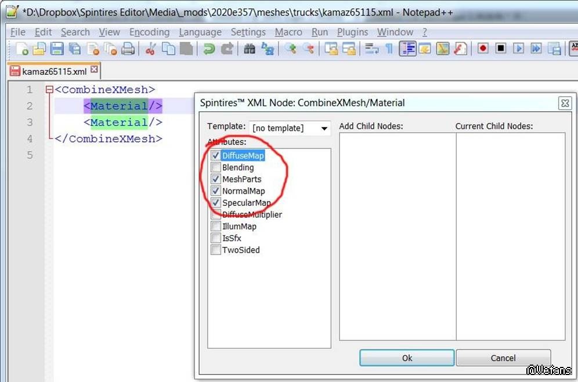Click the Find binoculars toolbar icon
The width and height of the screenshot is (578, 382).
coord(250,49)
